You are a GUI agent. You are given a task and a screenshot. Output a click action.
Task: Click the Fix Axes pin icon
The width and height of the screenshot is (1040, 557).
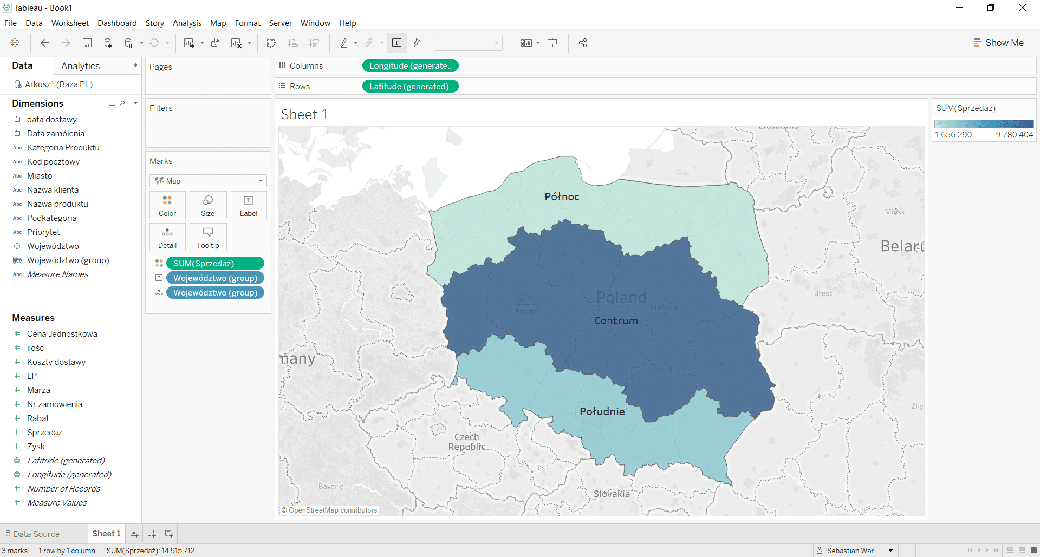(417, 43)
